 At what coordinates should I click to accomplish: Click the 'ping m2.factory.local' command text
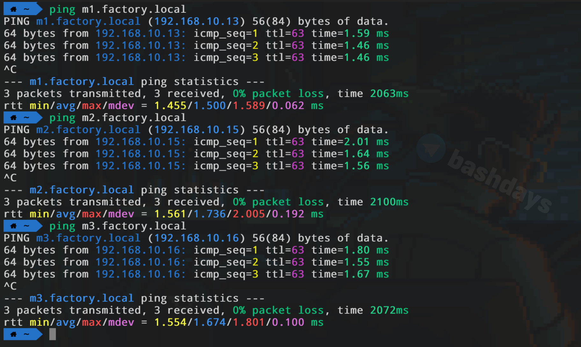(117, 118)
